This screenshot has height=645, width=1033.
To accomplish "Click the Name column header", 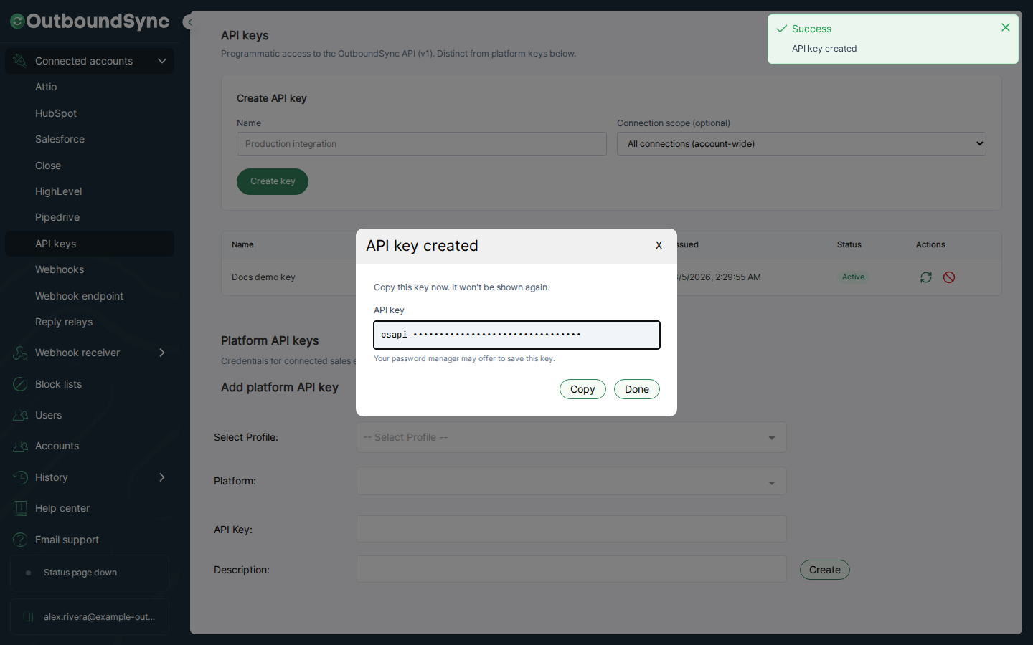I will (242, 244).
